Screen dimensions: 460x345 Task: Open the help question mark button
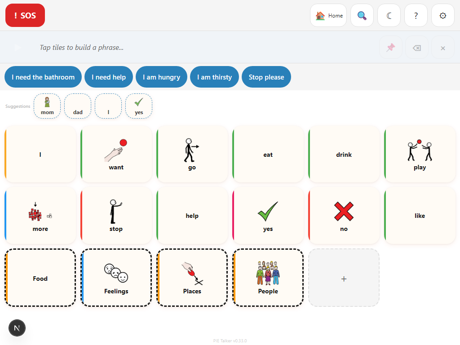416,16
